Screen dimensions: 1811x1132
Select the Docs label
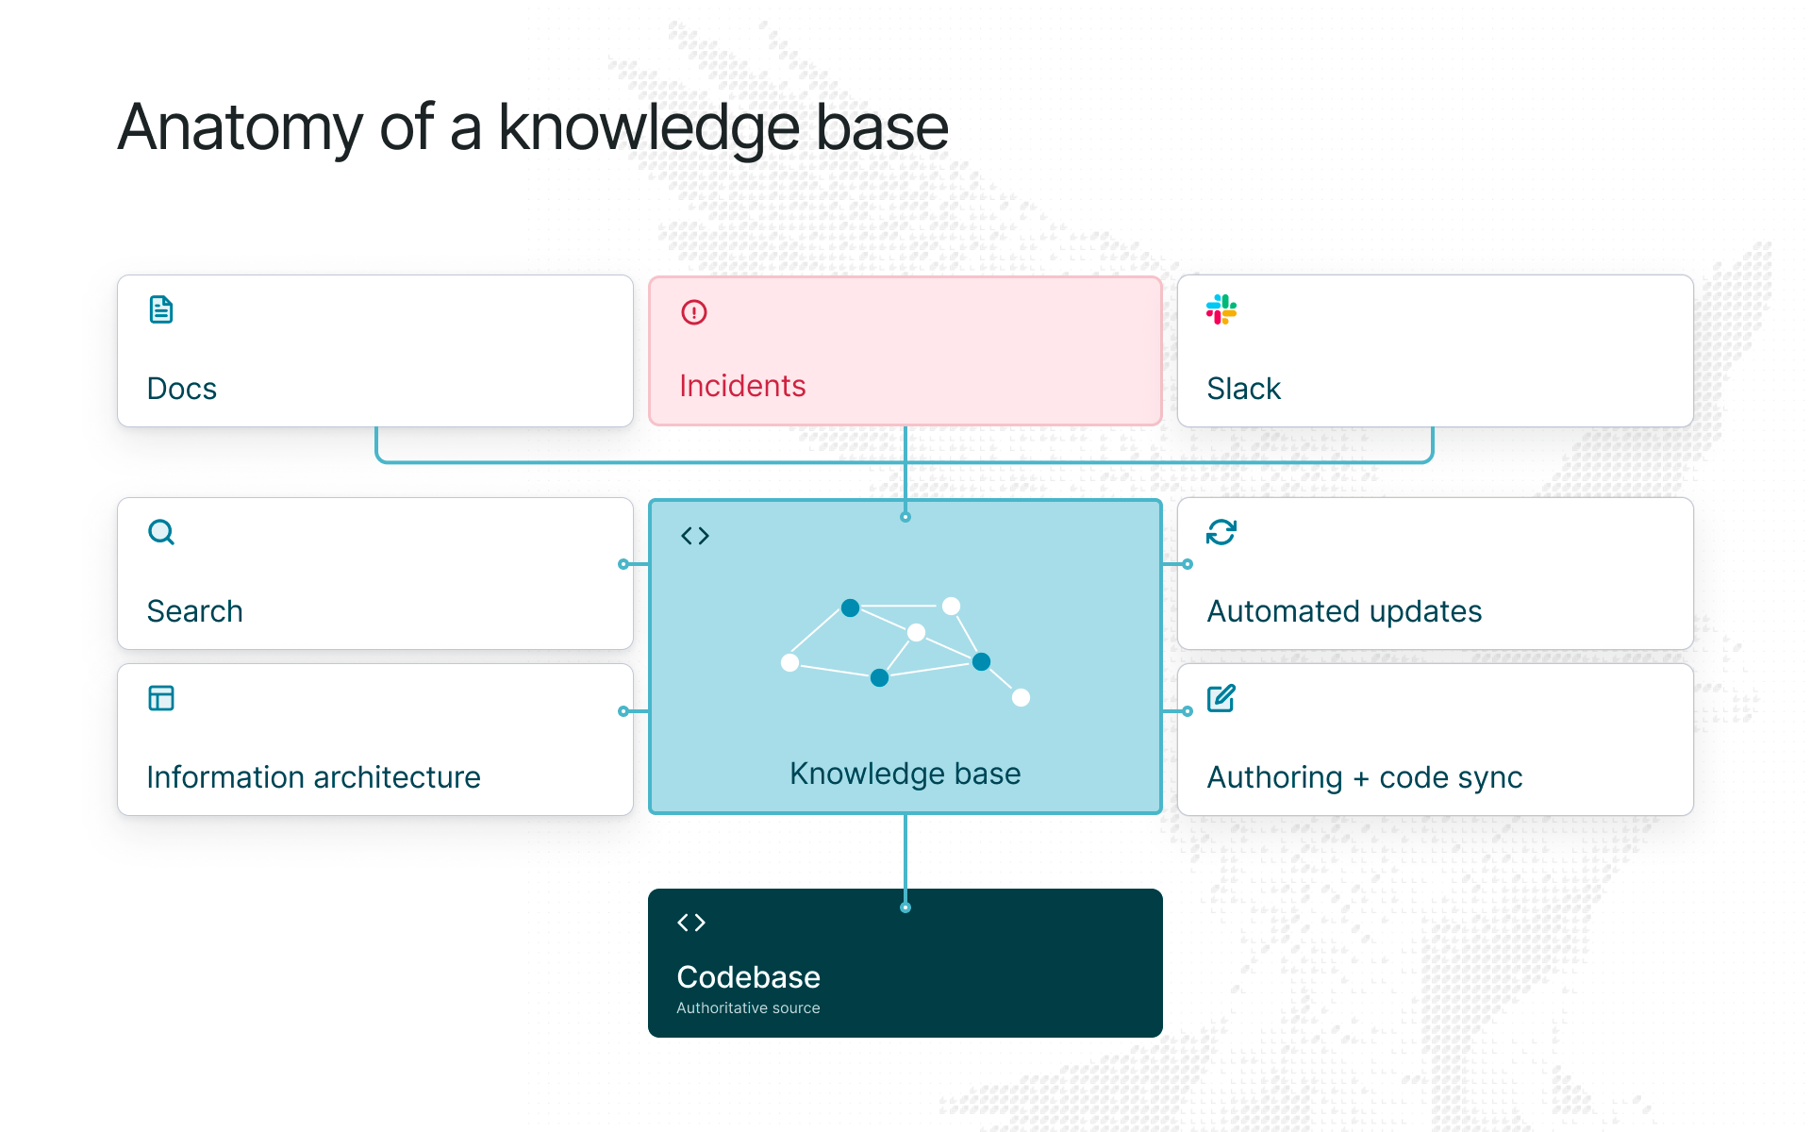point(182,389)
